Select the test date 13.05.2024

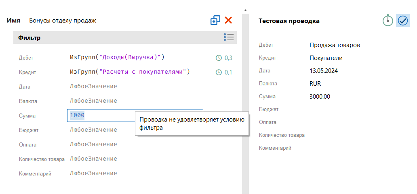pyautogui.click(x=323, y=71)
